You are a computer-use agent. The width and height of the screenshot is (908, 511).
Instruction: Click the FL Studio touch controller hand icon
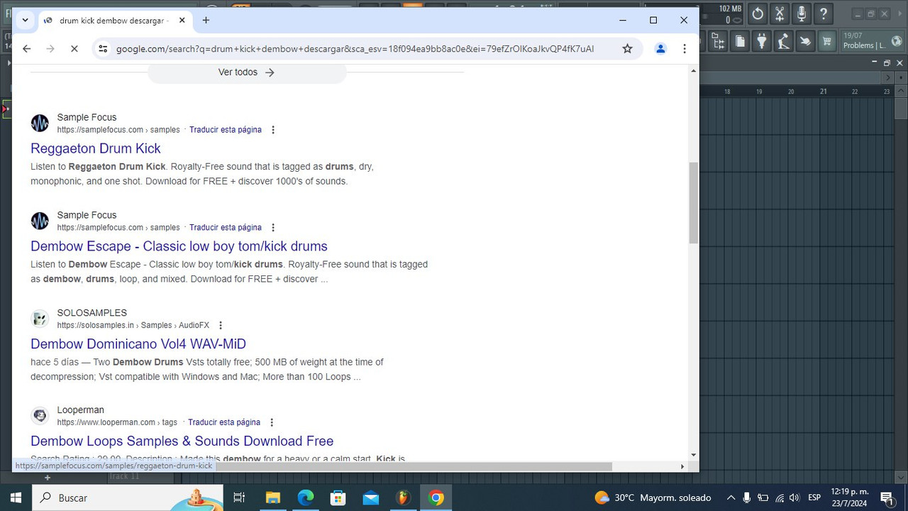tap(805, 41)
